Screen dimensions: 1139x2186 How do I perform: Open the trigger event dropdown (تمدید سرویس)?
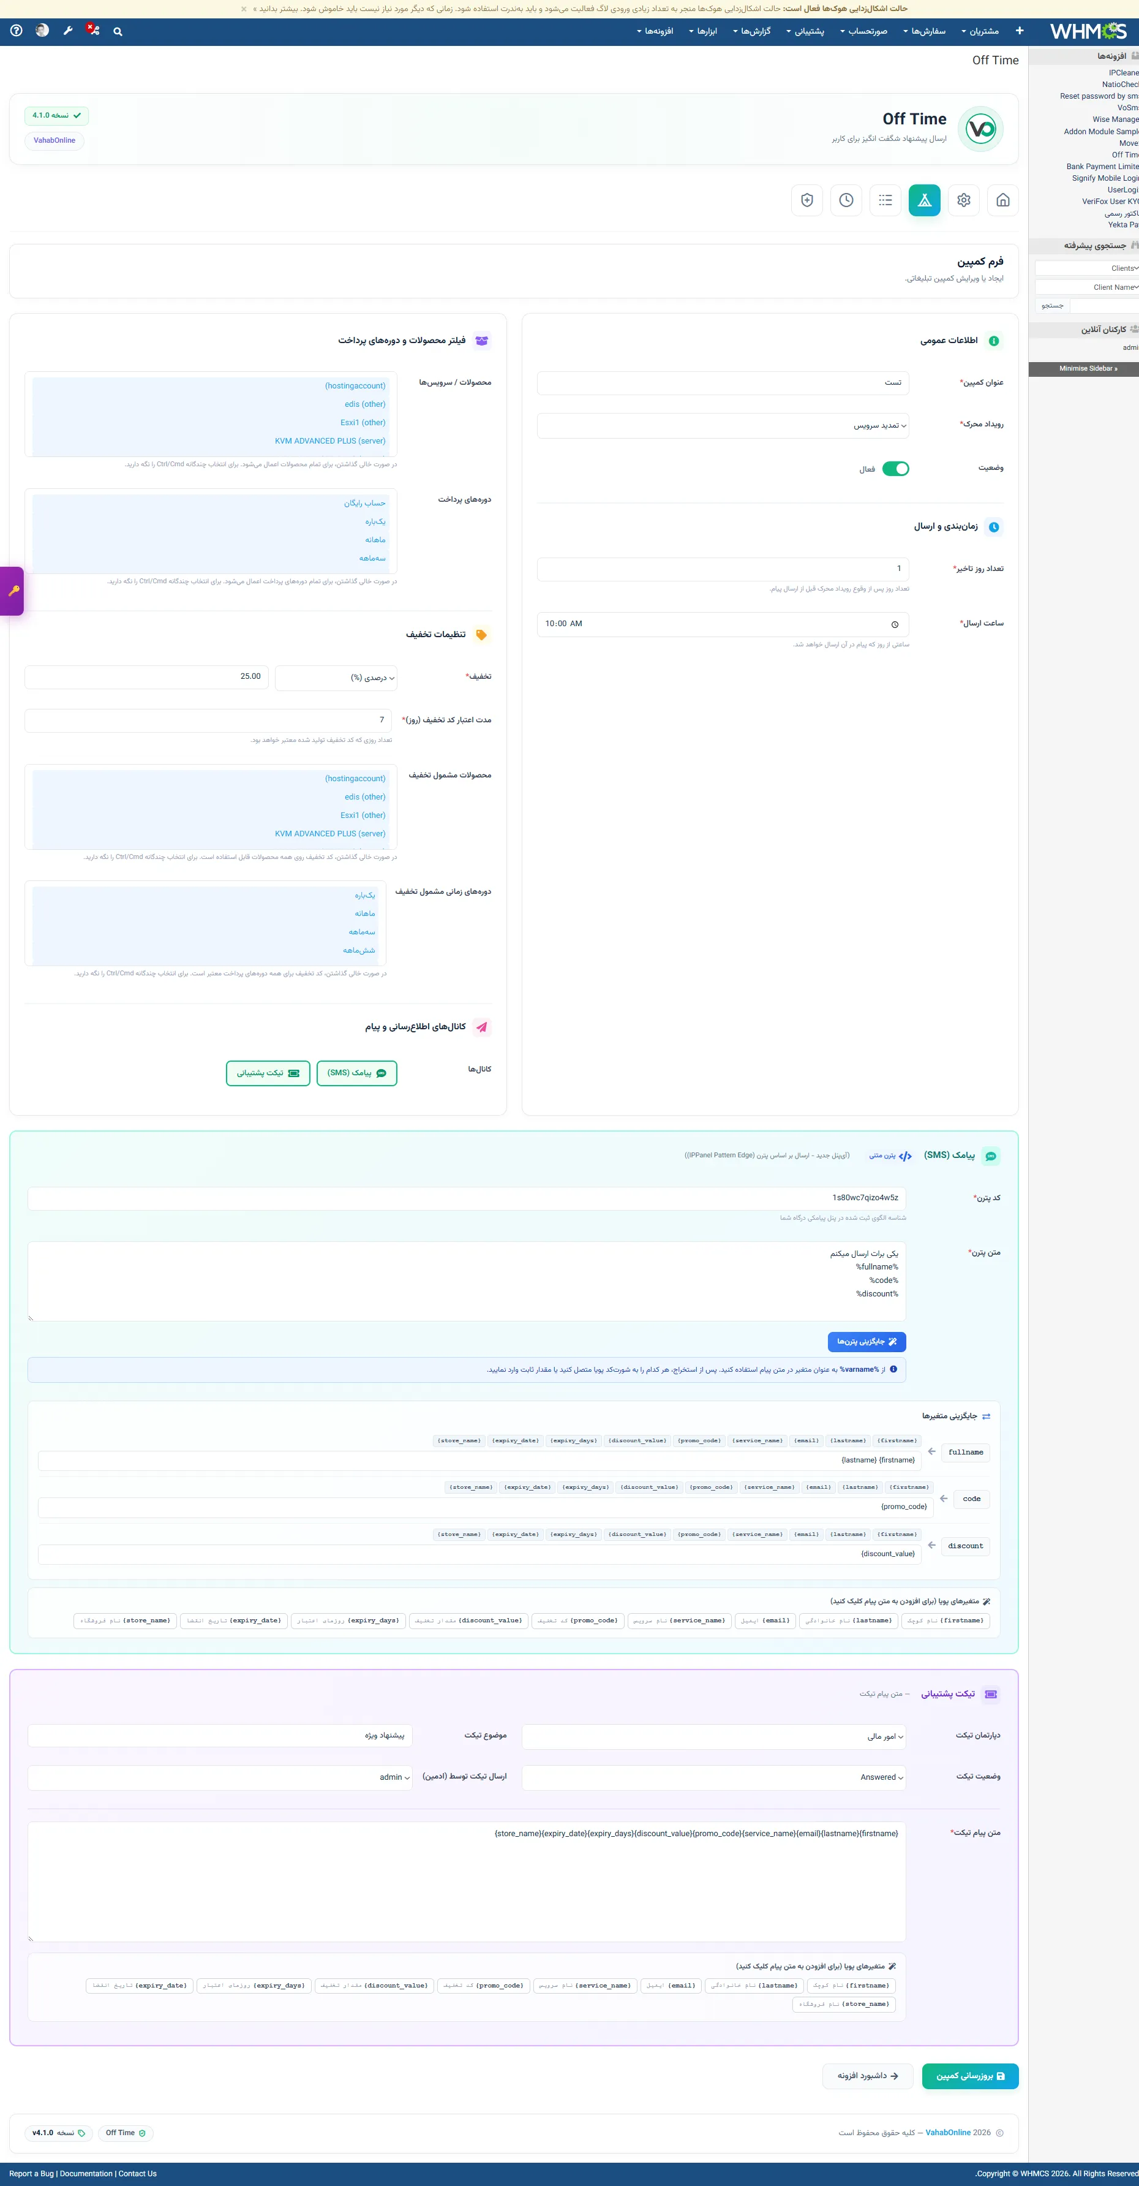click(723, 426)
